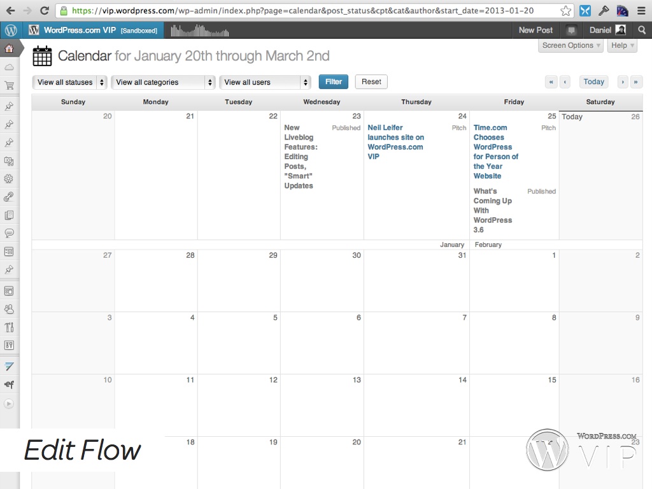
Task: Open the Feedback form sidebar icon
Action: pos(9,251)
